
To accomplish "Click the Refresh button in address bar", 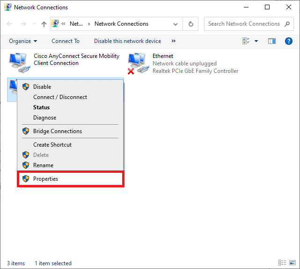I will tap(190, 24).
